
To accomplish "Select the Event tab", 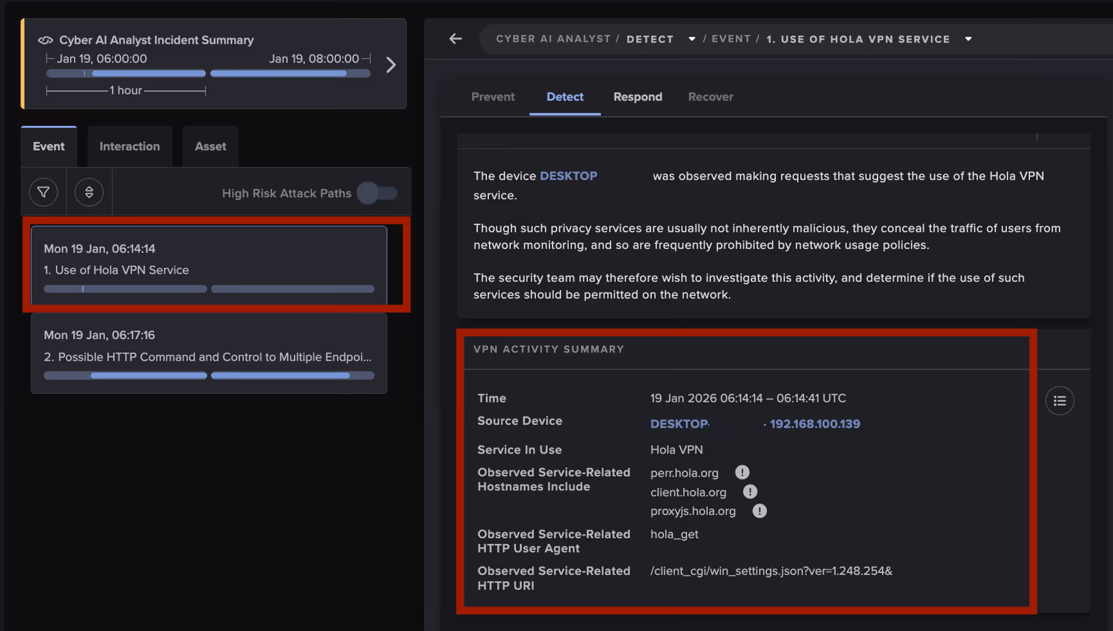I will point(49,146).
